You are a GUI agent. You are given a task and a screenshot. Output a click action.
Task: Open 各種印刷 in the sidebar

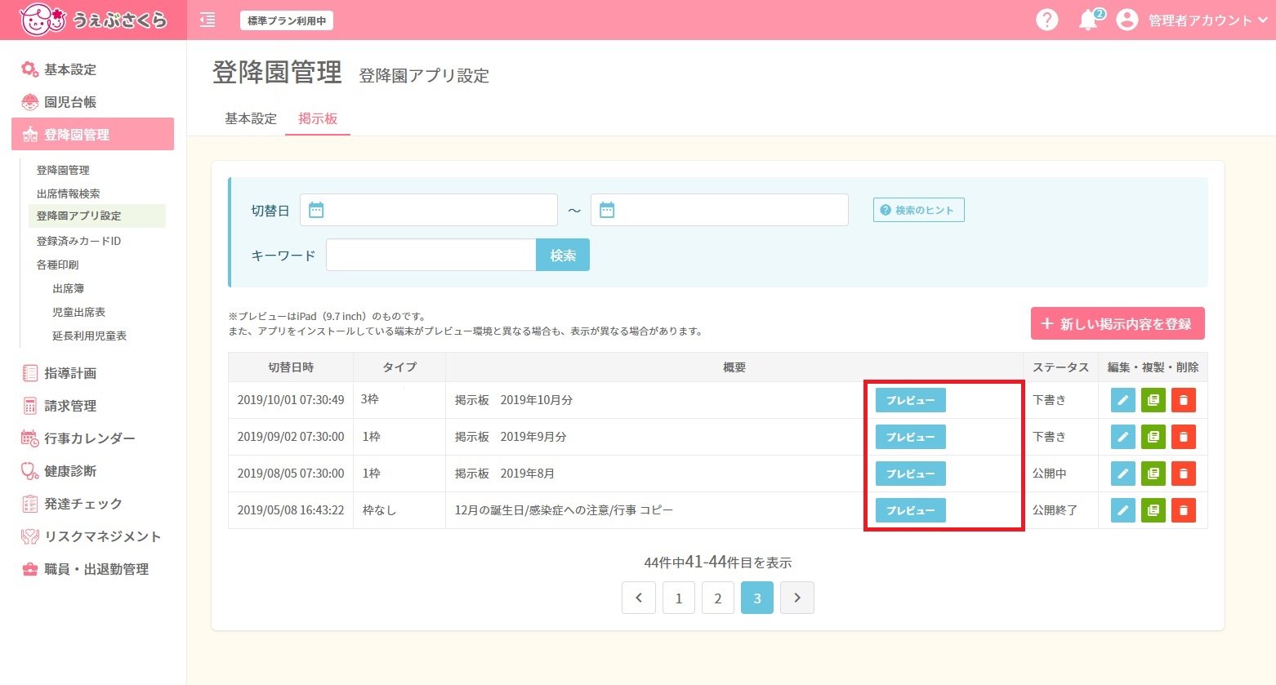57,265
